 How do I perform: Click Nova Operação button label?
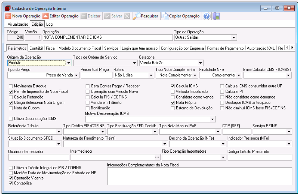click(26, 16)
